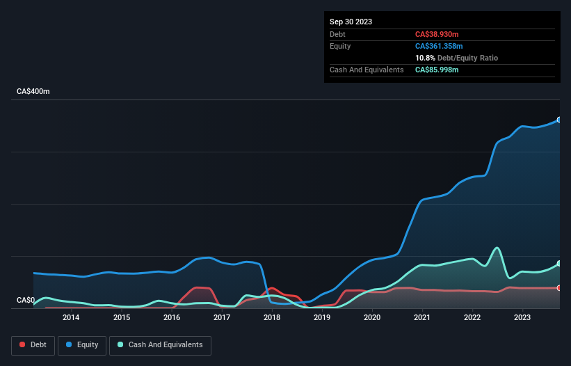The width and height of the screenshot is (571, 366).
Task: Click the tooltip Debt row label
Action: [x=337, y=34]
